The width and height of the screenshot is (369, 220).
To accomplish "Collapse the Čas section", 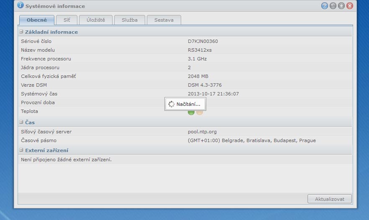I will (21, 122).
